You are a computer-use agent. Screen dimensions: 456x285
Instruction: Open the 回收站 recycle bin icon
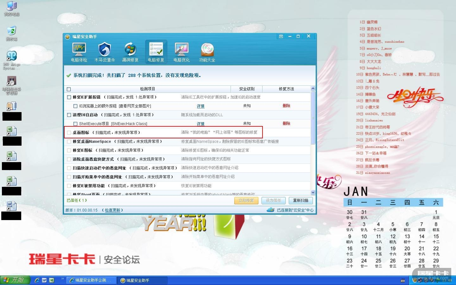click(12, 34)
